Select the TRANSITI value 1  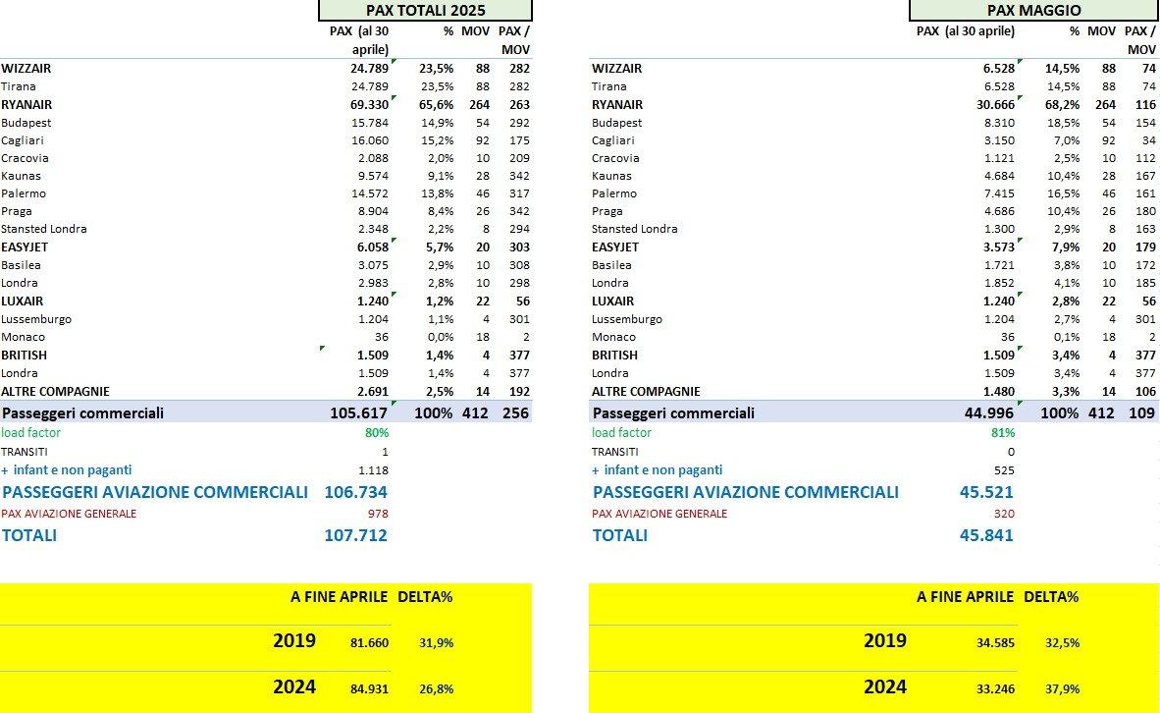click(x=385, y=452)
